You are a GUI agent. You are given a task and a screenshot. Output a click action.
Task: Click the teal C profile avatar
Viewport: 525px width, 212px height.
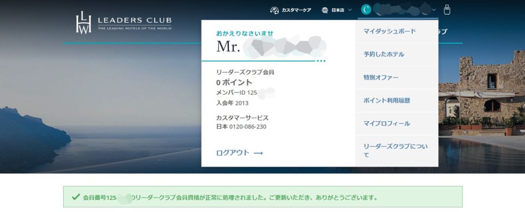(366, 9)
